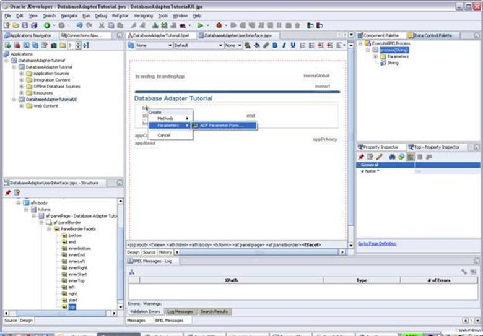
Task: Open the Log Messages tab
Action: click(180, 312)
